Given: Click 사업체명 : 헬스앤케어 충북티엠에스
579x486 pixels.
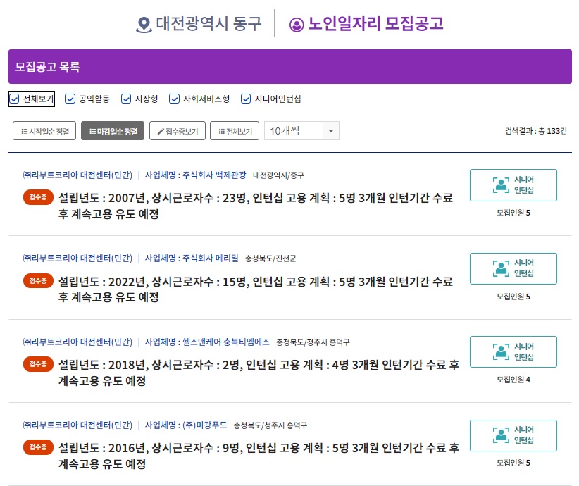Looking at the screenshot, I should tap(207, 342).
